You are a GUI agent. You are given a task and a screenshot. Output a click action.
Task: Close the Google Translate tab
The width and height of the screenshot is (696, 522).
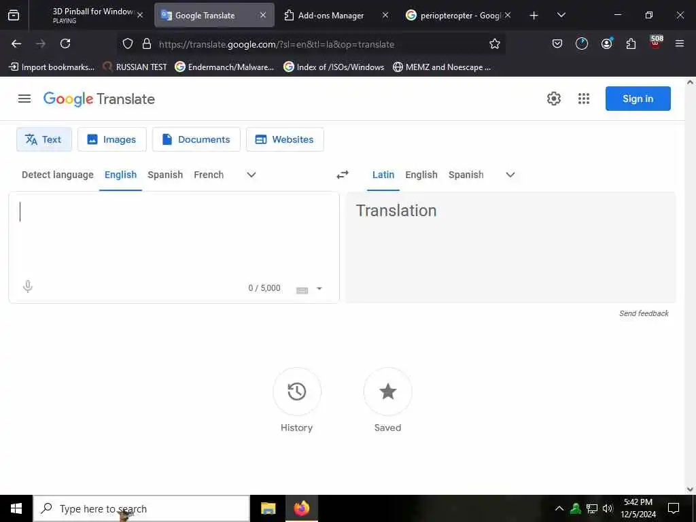pyautogui.click(x=263, y=15)
